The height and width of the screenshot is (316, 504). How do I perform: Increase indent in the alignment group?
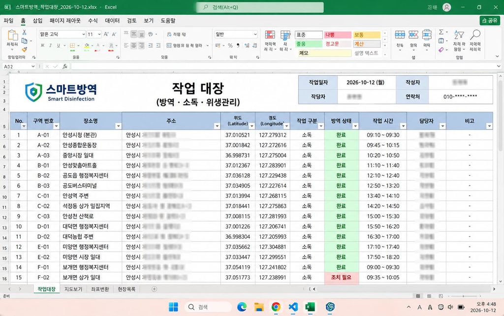(158, 46)
